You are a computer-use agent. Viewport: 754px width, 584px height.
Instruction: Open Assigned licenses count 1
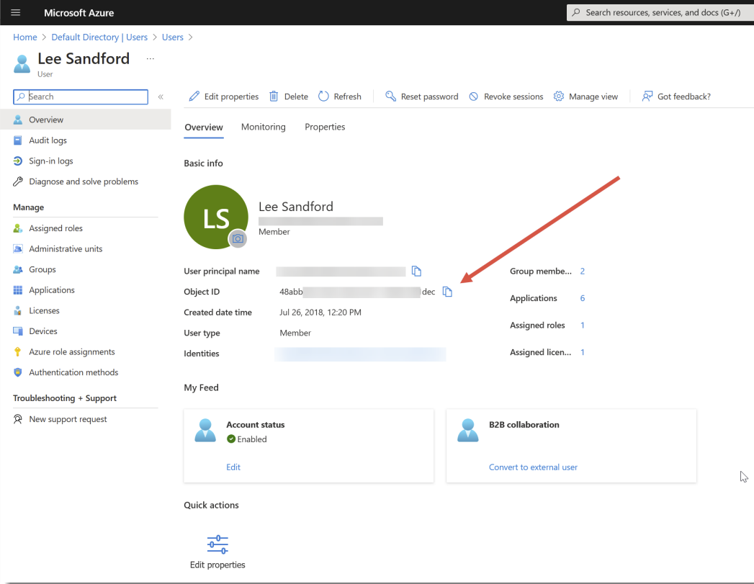pos(583,352)
